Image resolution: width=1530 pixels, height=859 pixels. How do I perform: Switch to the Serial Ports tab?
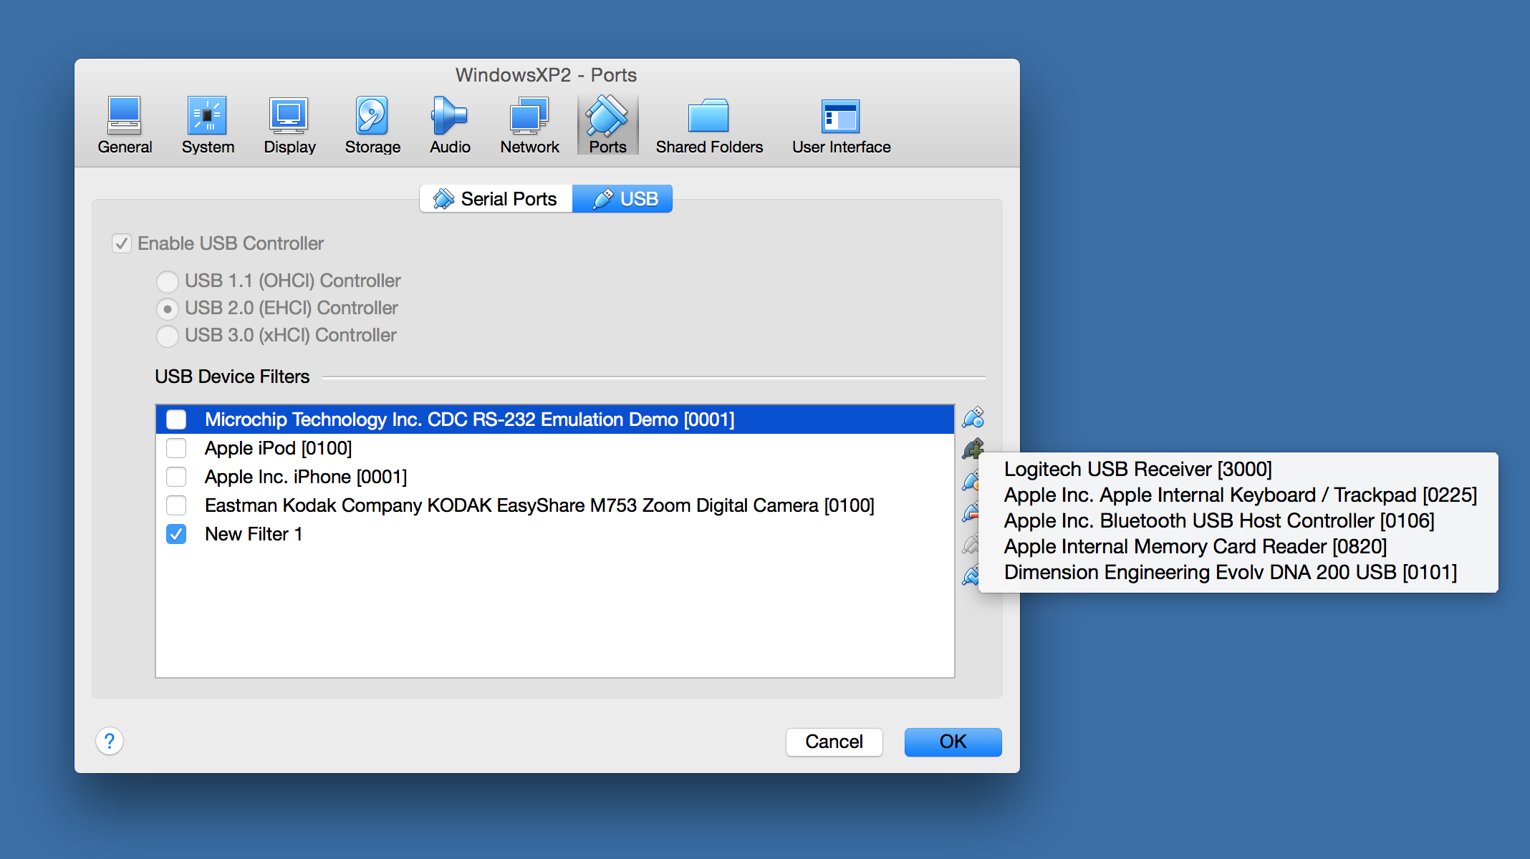tap(496, 198)
